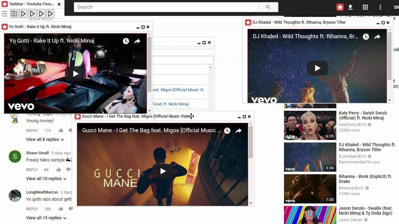Open the Shaun Small username link
The image size is (399, 224).
tap(37, 153)
